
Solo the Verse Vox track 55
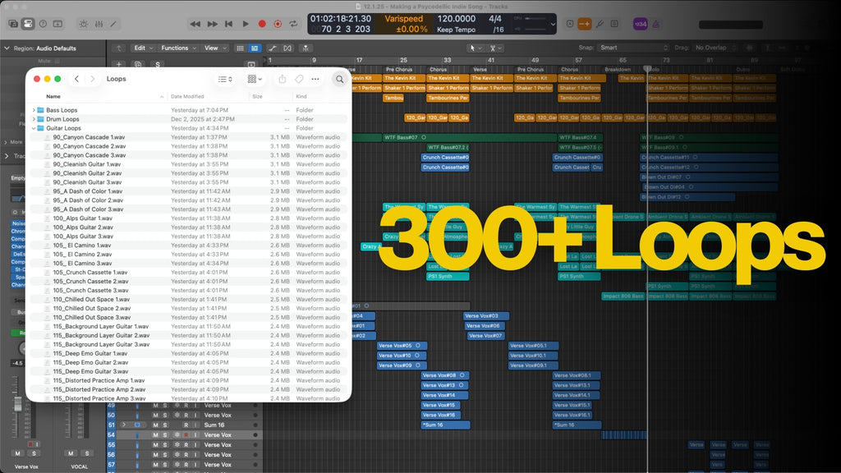point(164,444)
